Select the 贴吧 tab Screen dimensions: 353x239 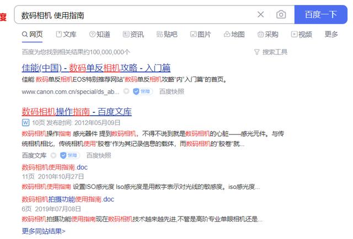[166, 34]
